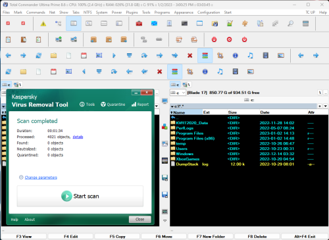
Task: Sort by the Name column header
Action: click(186, 112)
